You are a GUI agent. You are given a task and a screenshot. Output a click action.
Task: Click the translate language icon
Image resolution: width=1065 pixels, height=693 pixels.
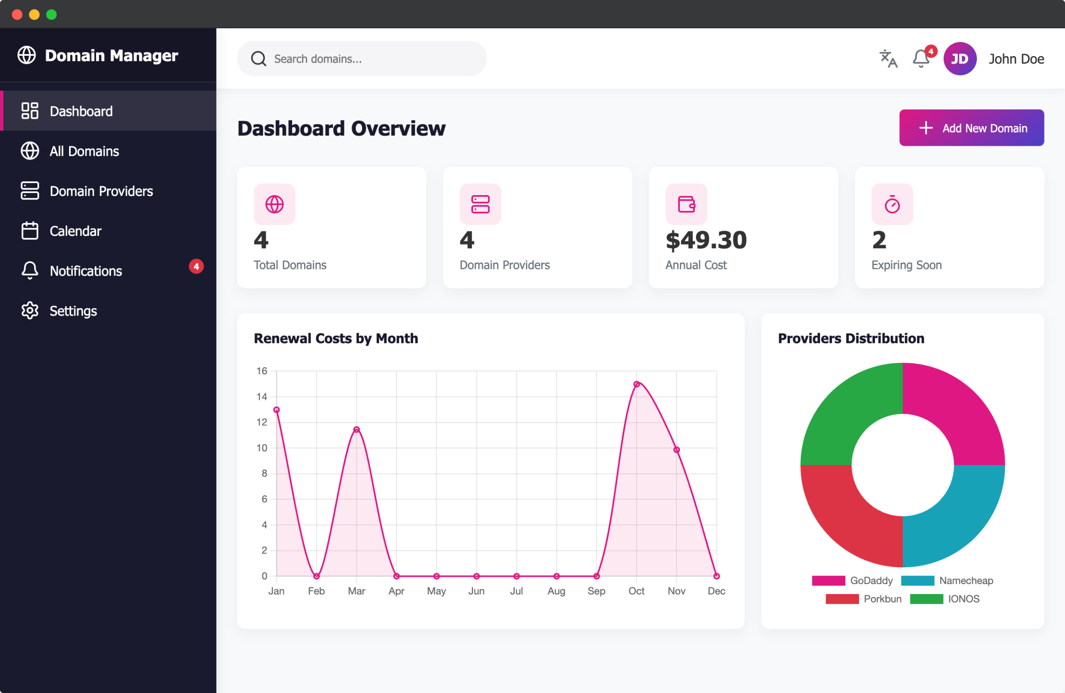tap(888, 59)
